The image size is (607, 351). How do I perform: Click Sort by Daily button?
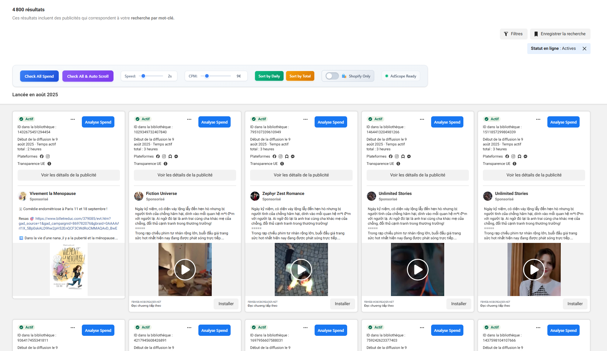[x=269, y=76]
